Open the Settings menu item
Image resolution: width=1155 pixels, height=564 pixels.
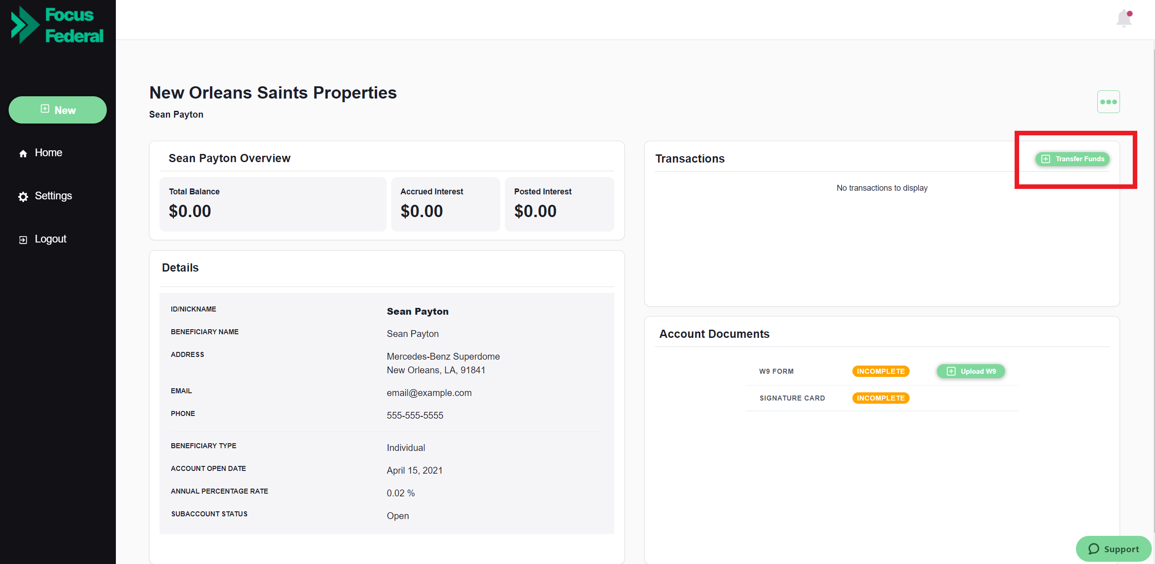coord(53,196)
